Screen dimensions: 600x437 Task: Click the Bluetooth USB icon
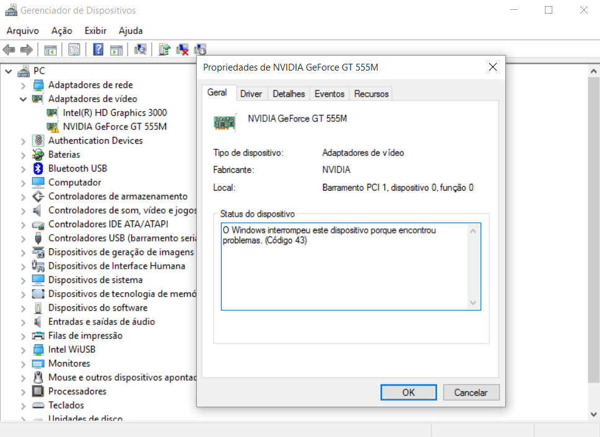(x=38, y=168)
